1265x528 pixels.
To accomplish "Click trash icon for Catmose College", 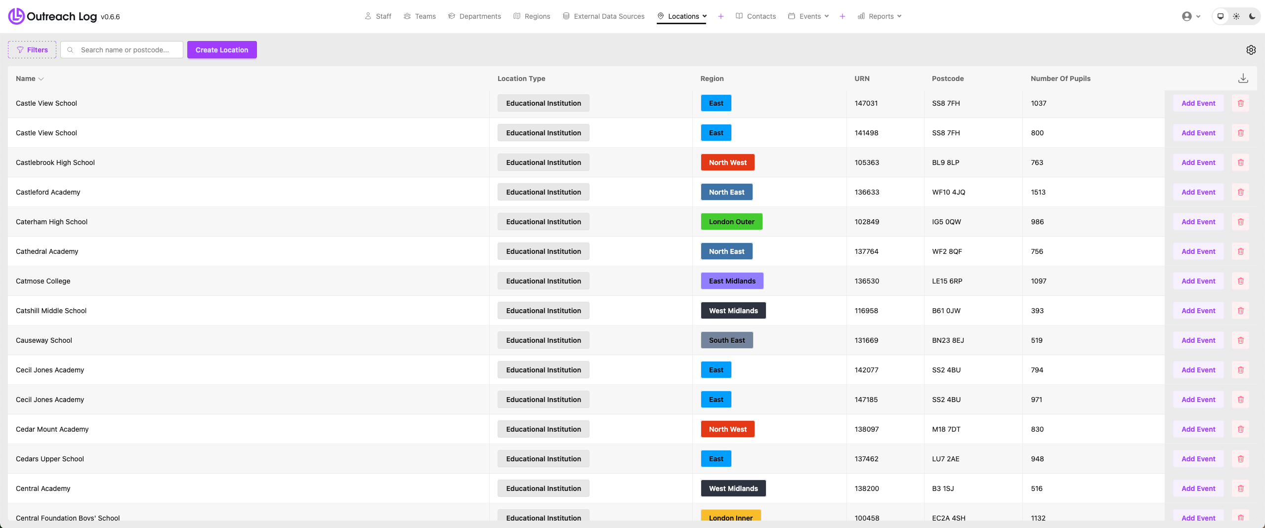I will coord(1240,281).
